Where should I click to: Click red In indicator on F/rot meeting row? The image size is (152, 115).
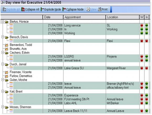click(146, 99)
